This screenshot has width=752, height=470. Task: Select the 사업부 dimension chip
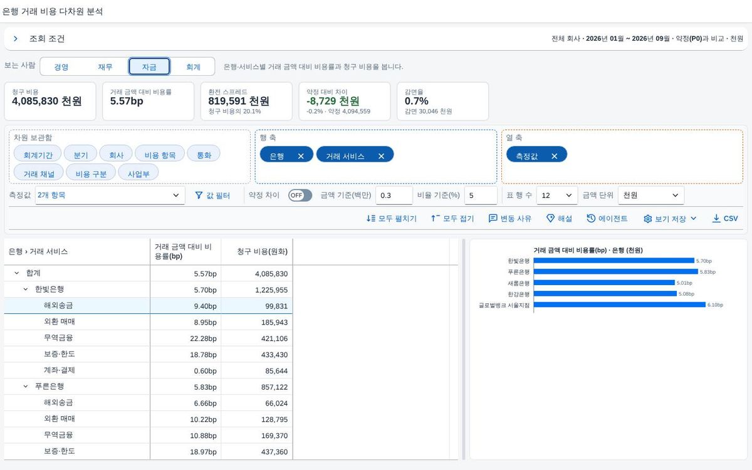pos(138,173)
